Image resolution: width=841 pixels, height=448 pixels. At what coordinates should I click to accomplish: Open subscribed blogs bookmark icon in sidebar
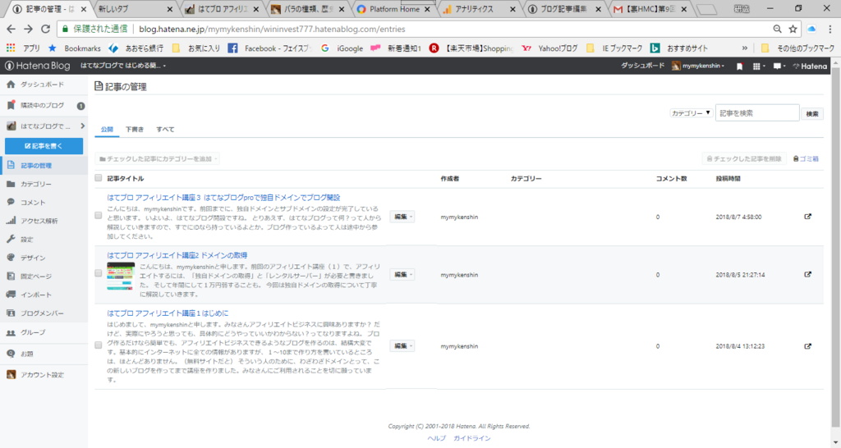point(11,105)
